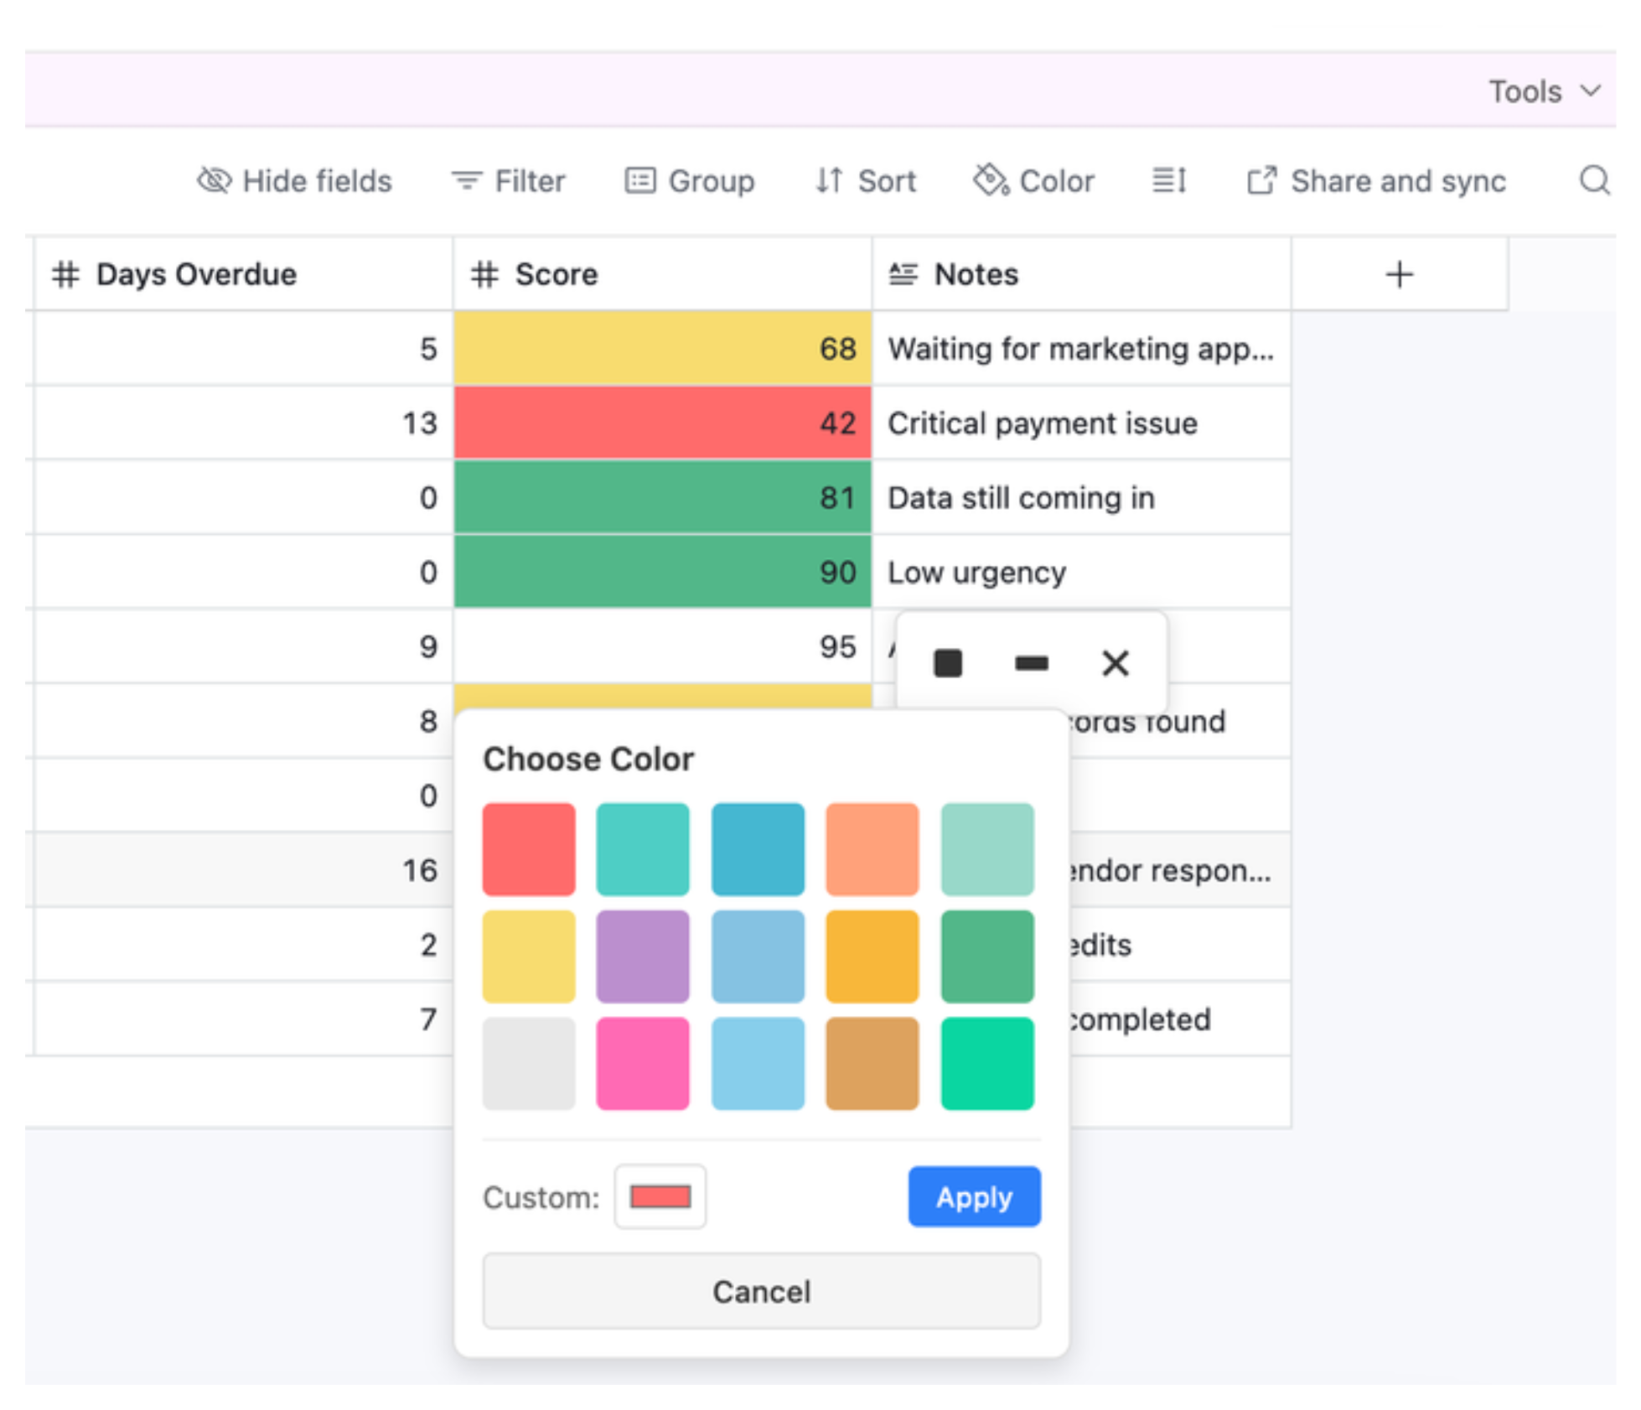Screen dimensions: 1641x1410
Task: Select the Hide fields icon
Action: pyautogui.click(x=215, y=180)
